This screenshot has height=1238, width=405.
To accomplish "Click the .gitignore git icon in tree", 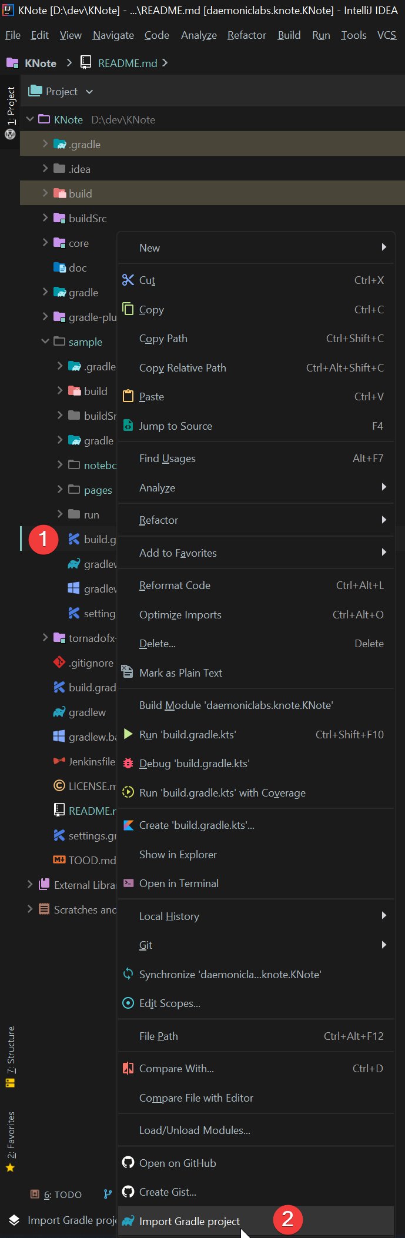I will 59,662.
